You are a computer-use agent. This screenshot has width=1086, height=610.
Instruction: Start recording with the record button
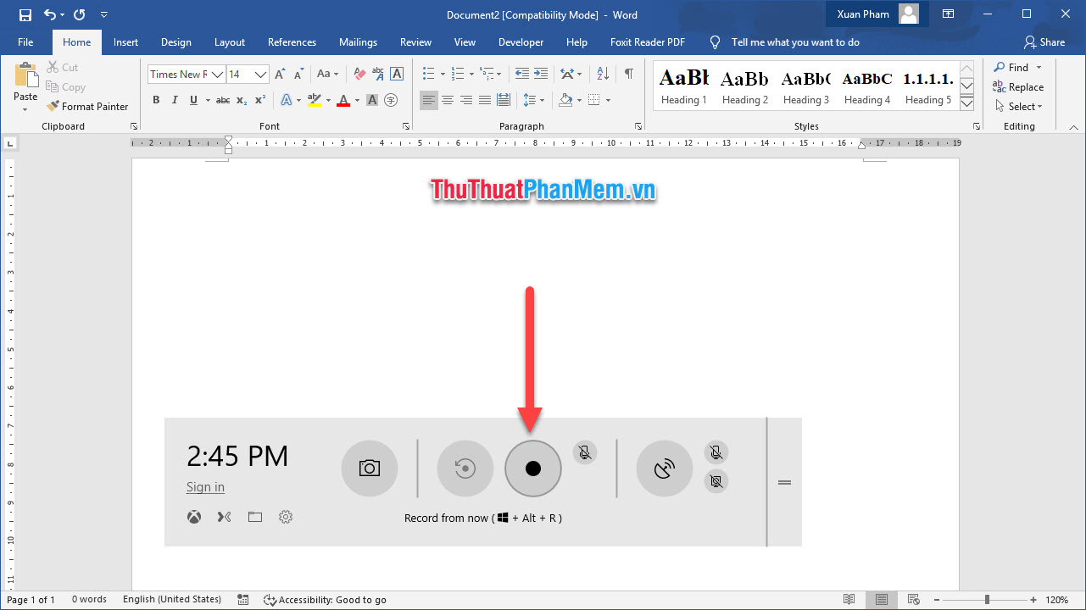532,468
